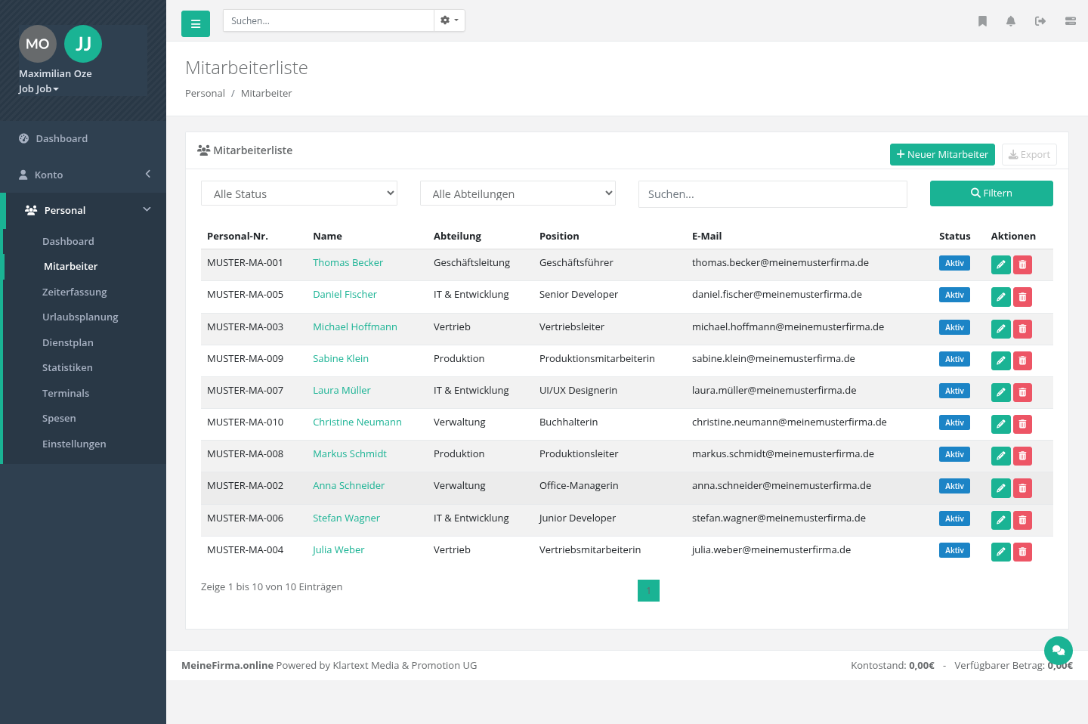Click the JJ avatar

point(83,44)
